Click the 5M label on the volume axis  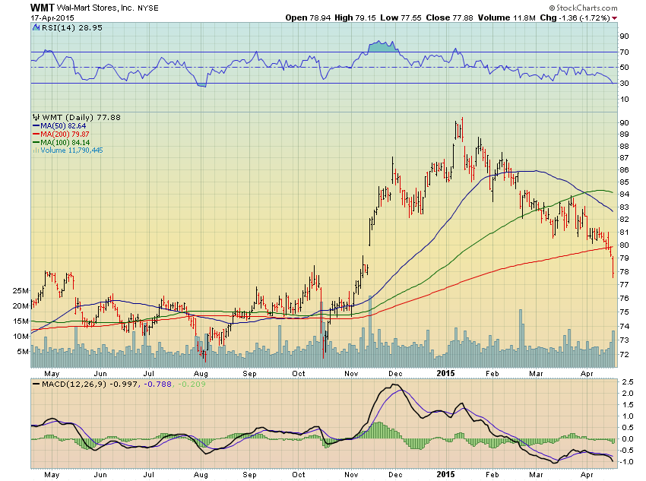(x=23, y=352)
